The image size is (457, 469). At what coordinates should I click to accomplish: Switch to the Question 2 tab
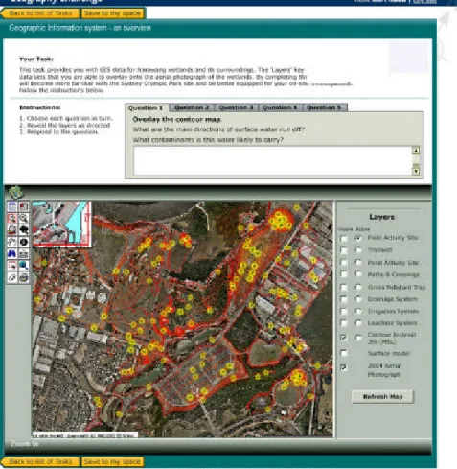192,107
